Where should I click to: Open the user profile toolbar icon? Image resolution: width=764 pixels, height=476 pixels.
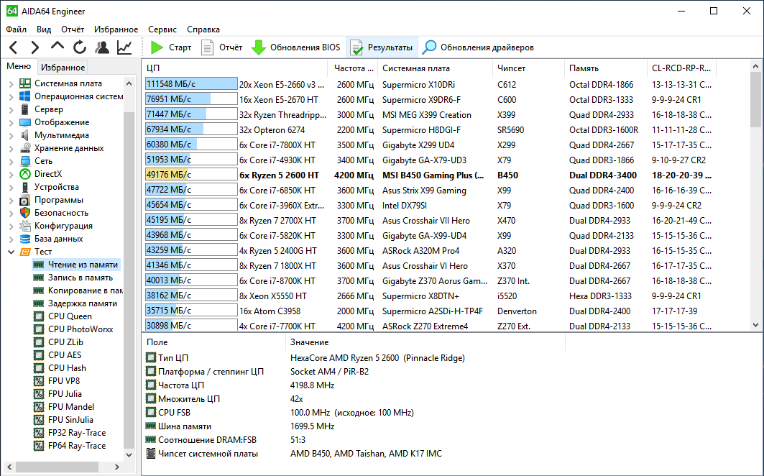[102, 47]
